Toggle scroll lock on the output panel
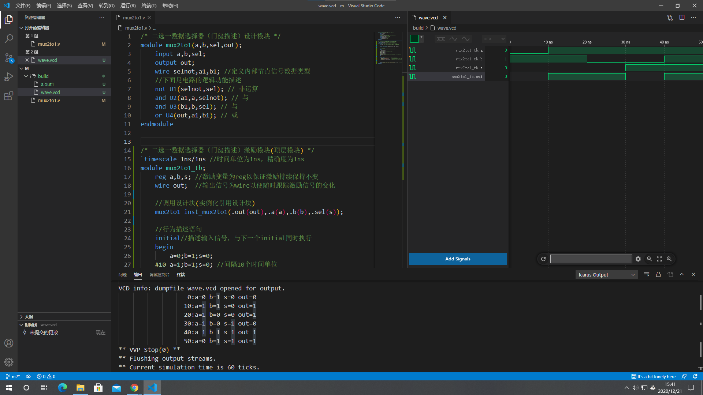Image resolution: width=703 pixels, height=395 pixels. (658, 274)
